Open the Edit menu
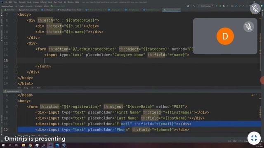 click(x=10, y=2)
